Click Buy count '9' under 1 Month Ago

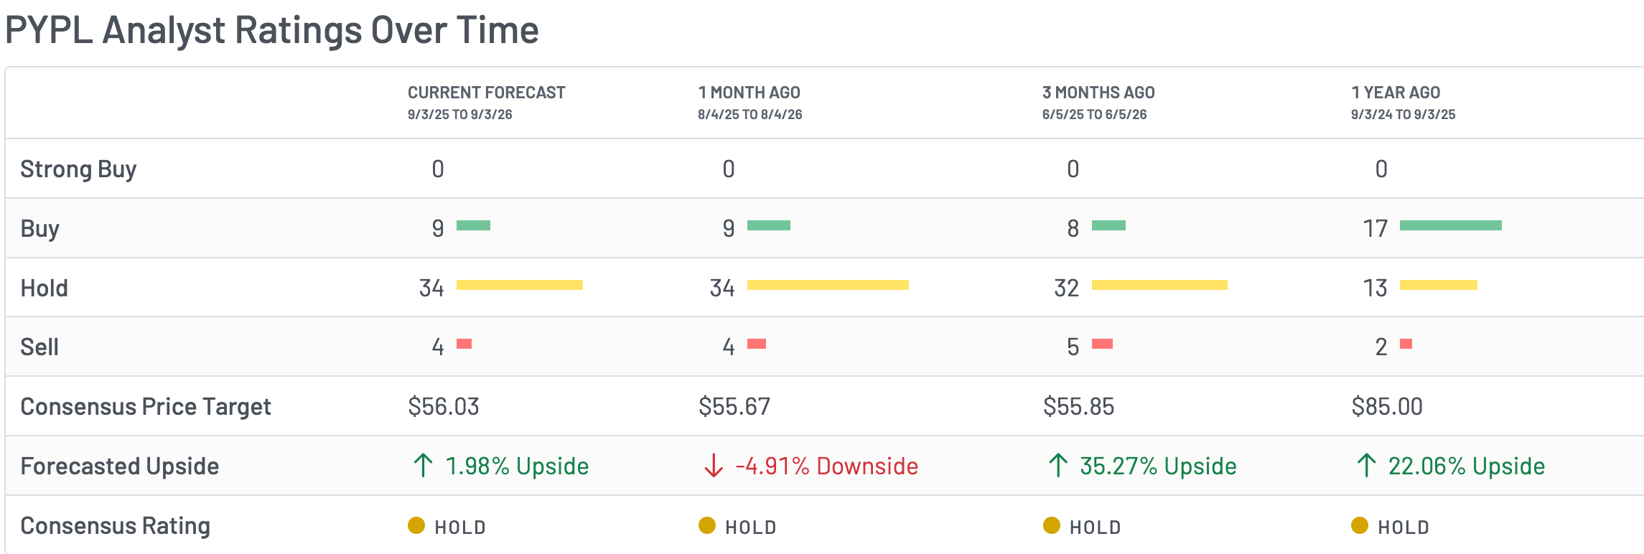click(x=729, y=228)
